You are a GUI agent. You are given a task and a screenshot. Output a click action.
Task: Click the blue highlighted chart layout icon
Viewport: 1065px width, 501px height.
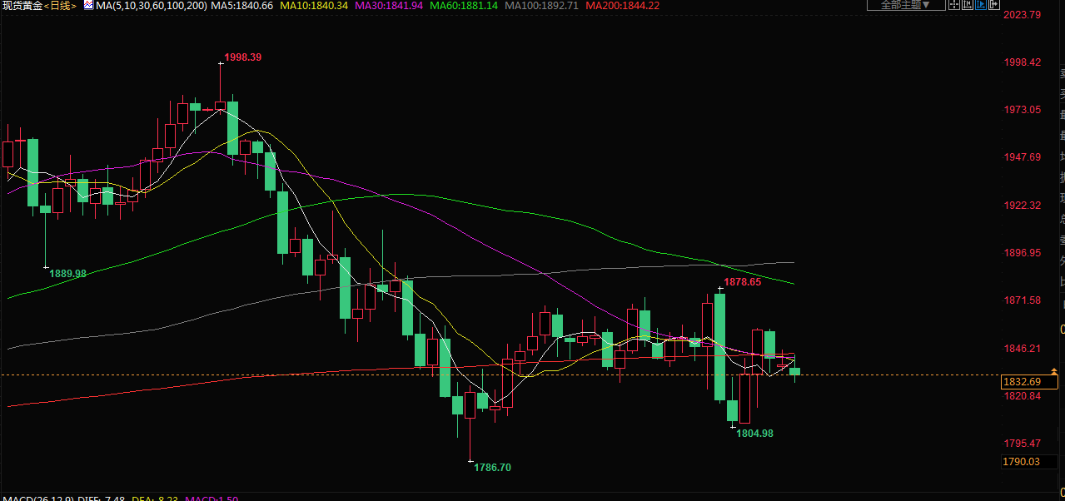click(981, 4)
